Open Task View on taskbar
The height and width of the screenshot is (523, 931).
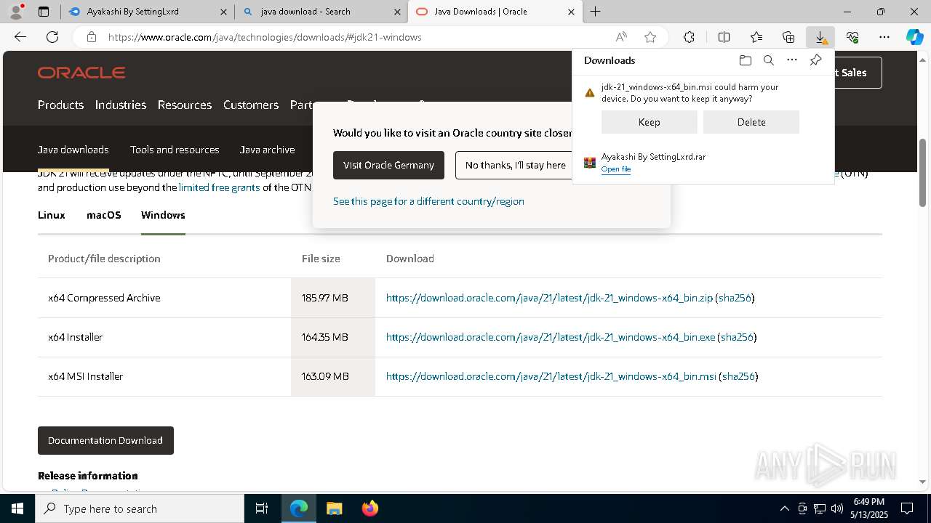(x=262, y=508)
